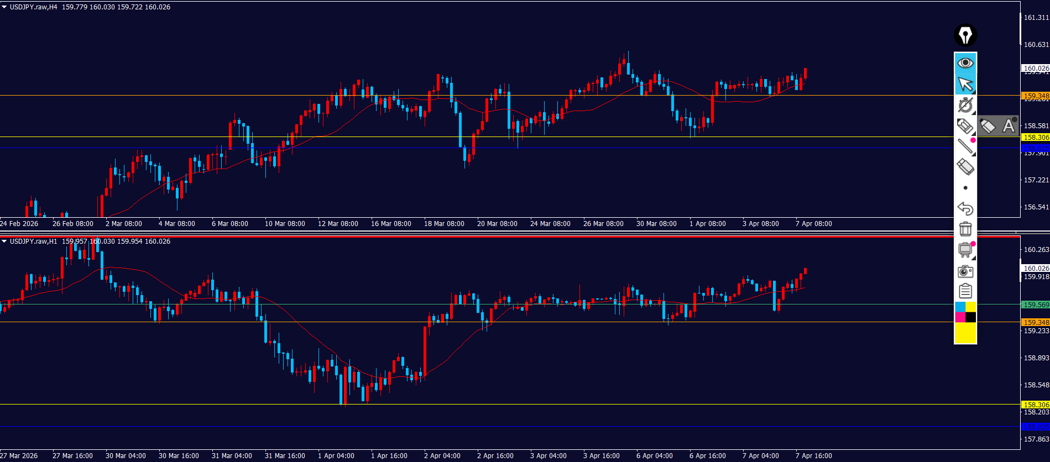
Task: Take a screenshot with the camera icon
Action: (x=965, y=271)
